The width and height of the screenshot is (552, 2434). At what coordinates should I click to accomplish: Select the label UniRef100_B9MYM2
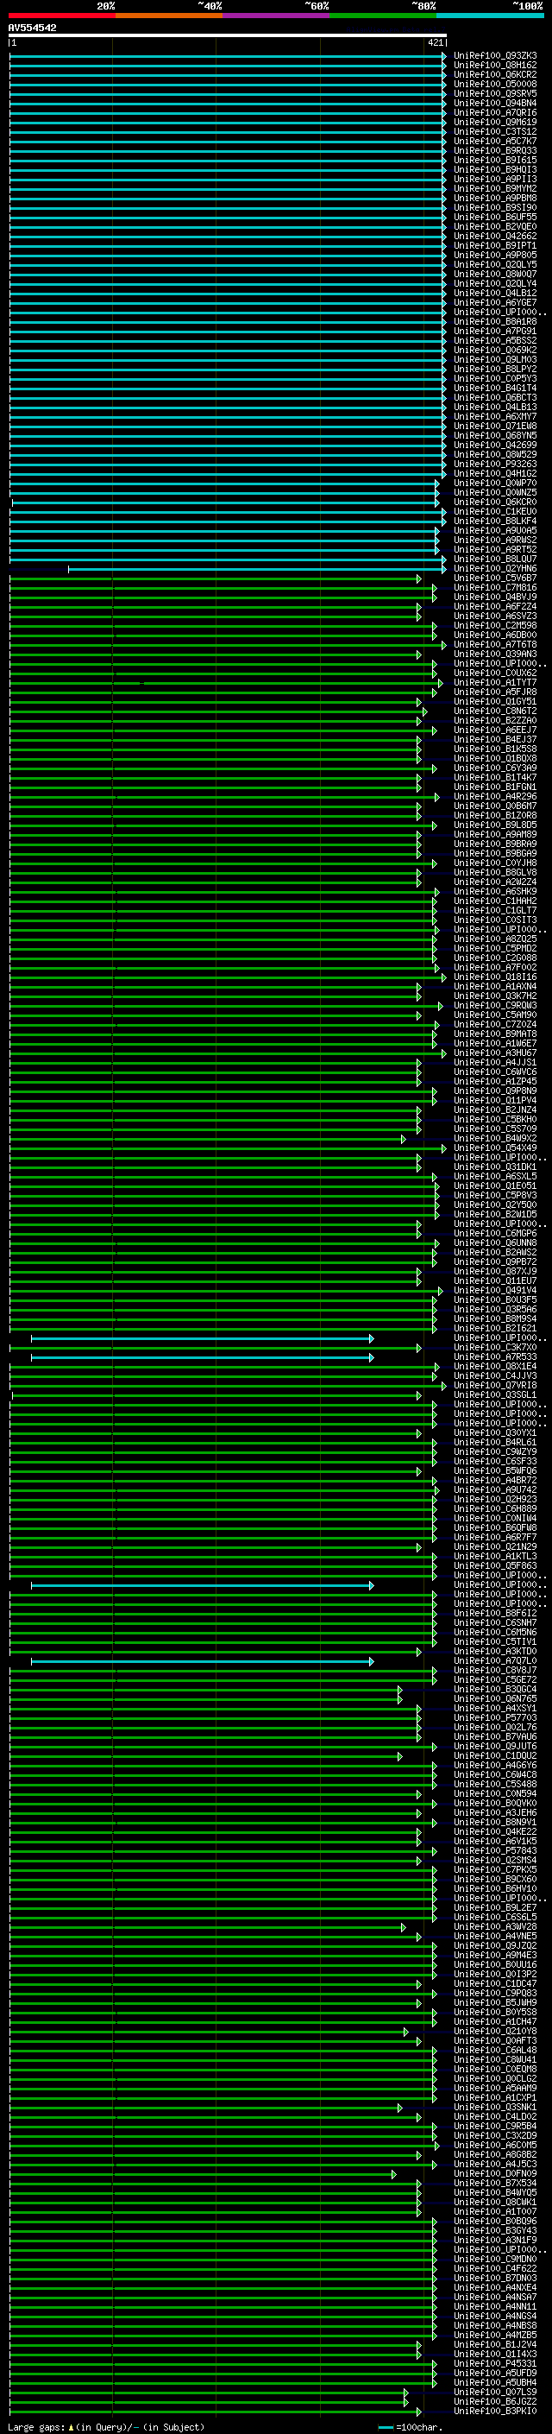click(x=495, y=188)
